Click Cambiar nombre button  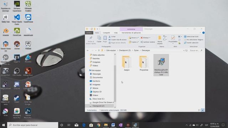pyautogui.click(x=147, y=42)
